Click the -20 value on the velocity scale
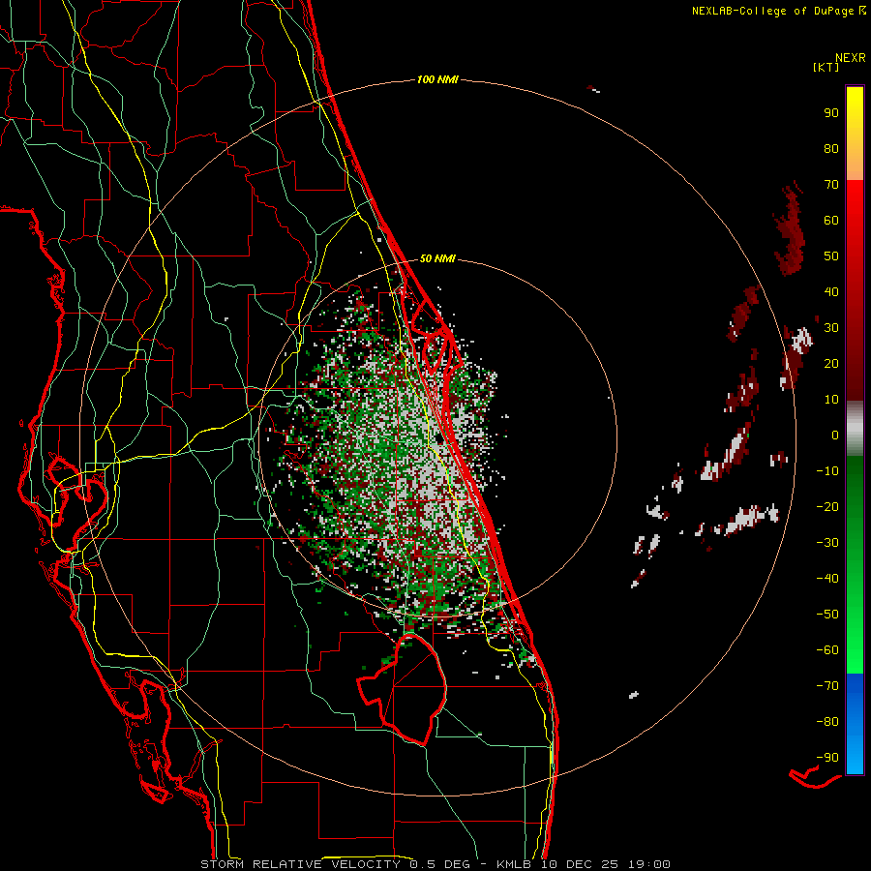The image size is (871, 871). (827, 507)
